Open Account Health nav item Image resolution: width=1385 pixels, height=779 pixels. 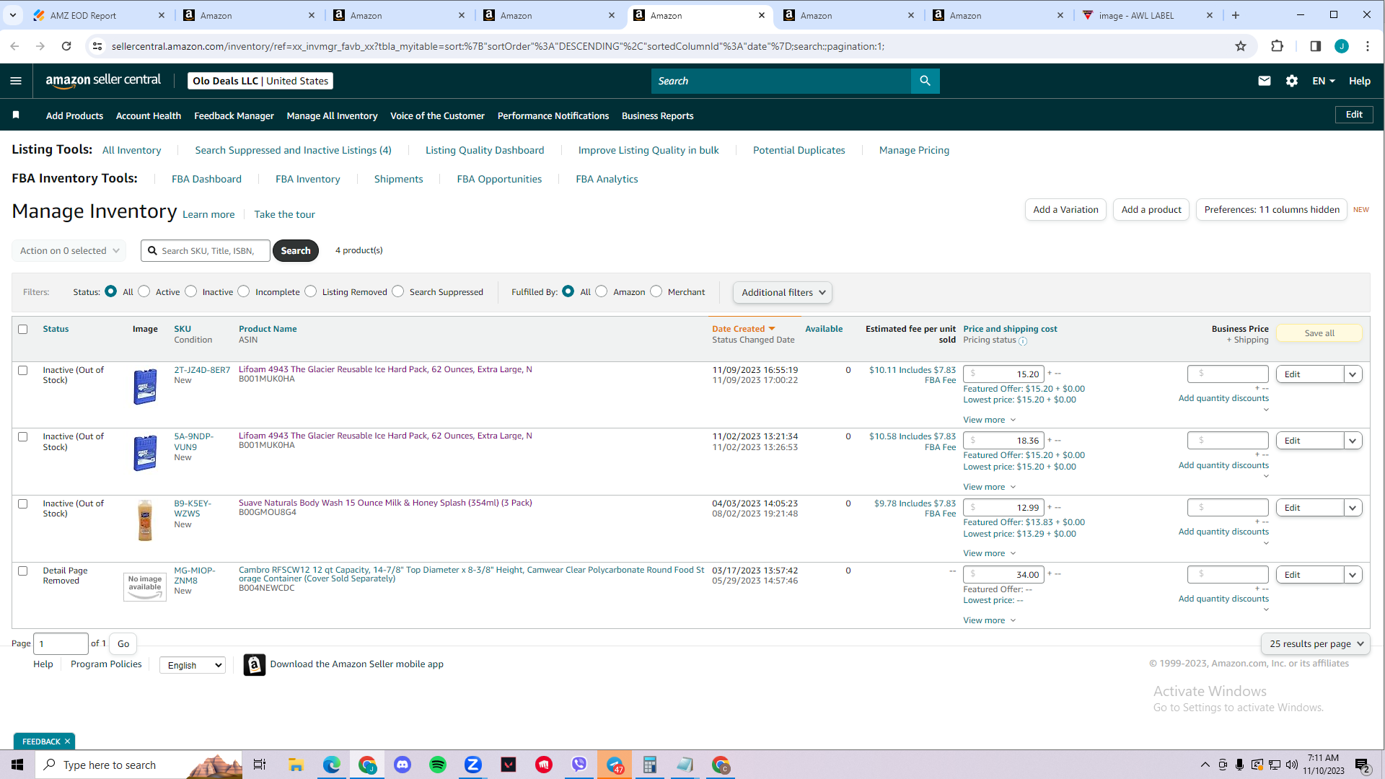click(149, 115)
